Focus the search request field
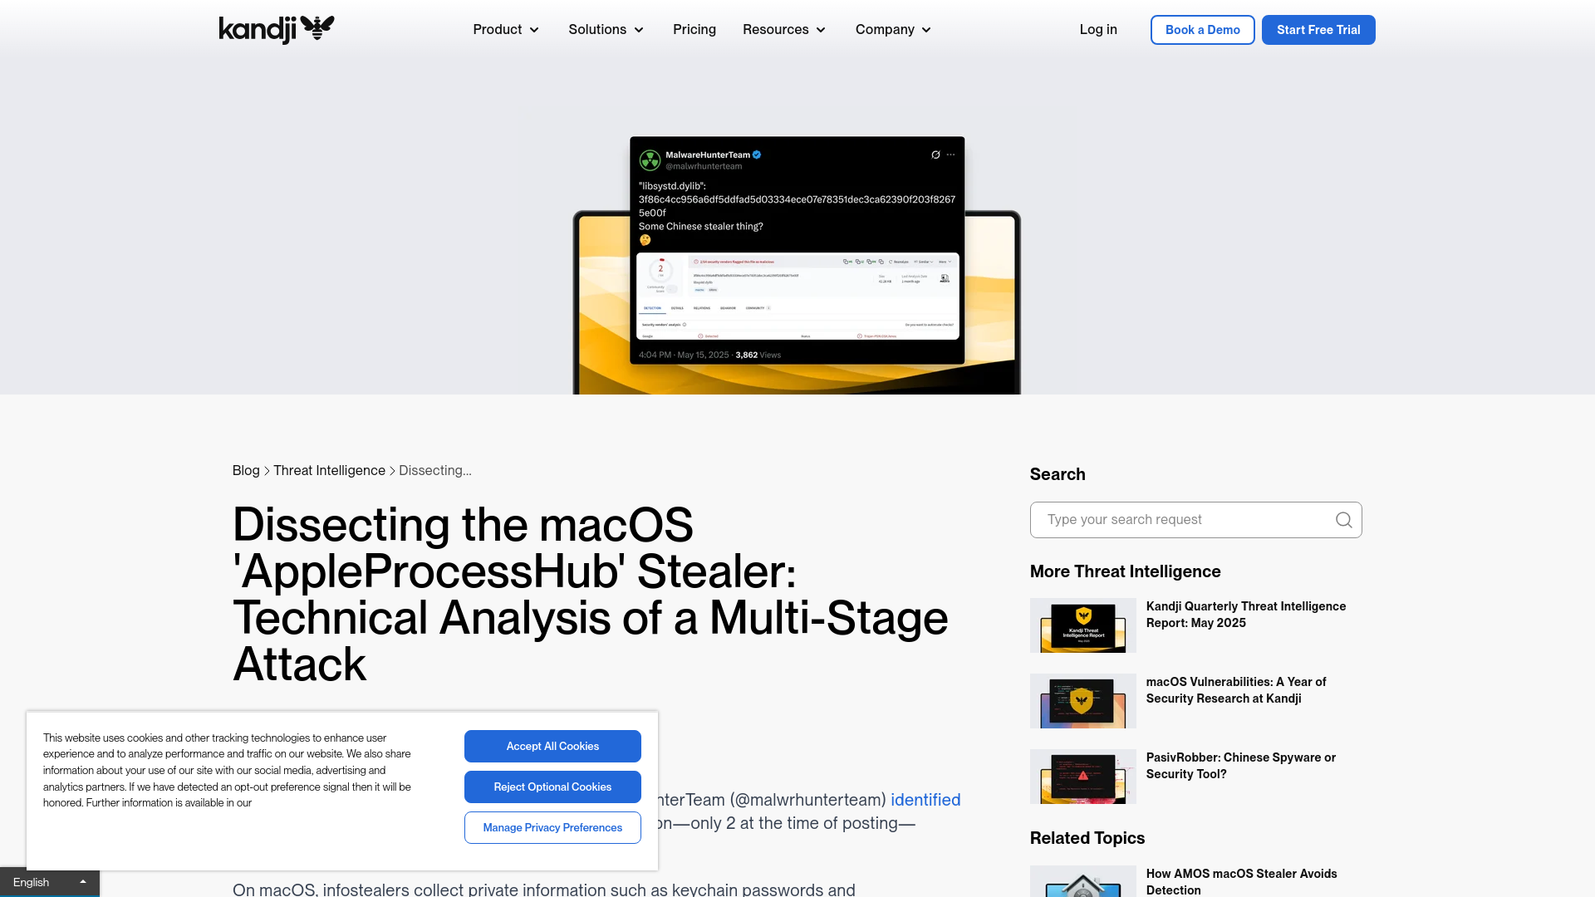The image size is (1595, 897). click(x=1195, y=520)
